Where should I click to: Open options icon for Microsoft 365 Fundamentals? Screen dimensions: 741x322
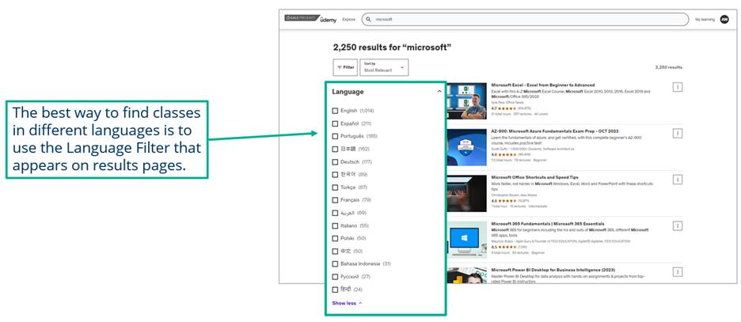(677, 225)
